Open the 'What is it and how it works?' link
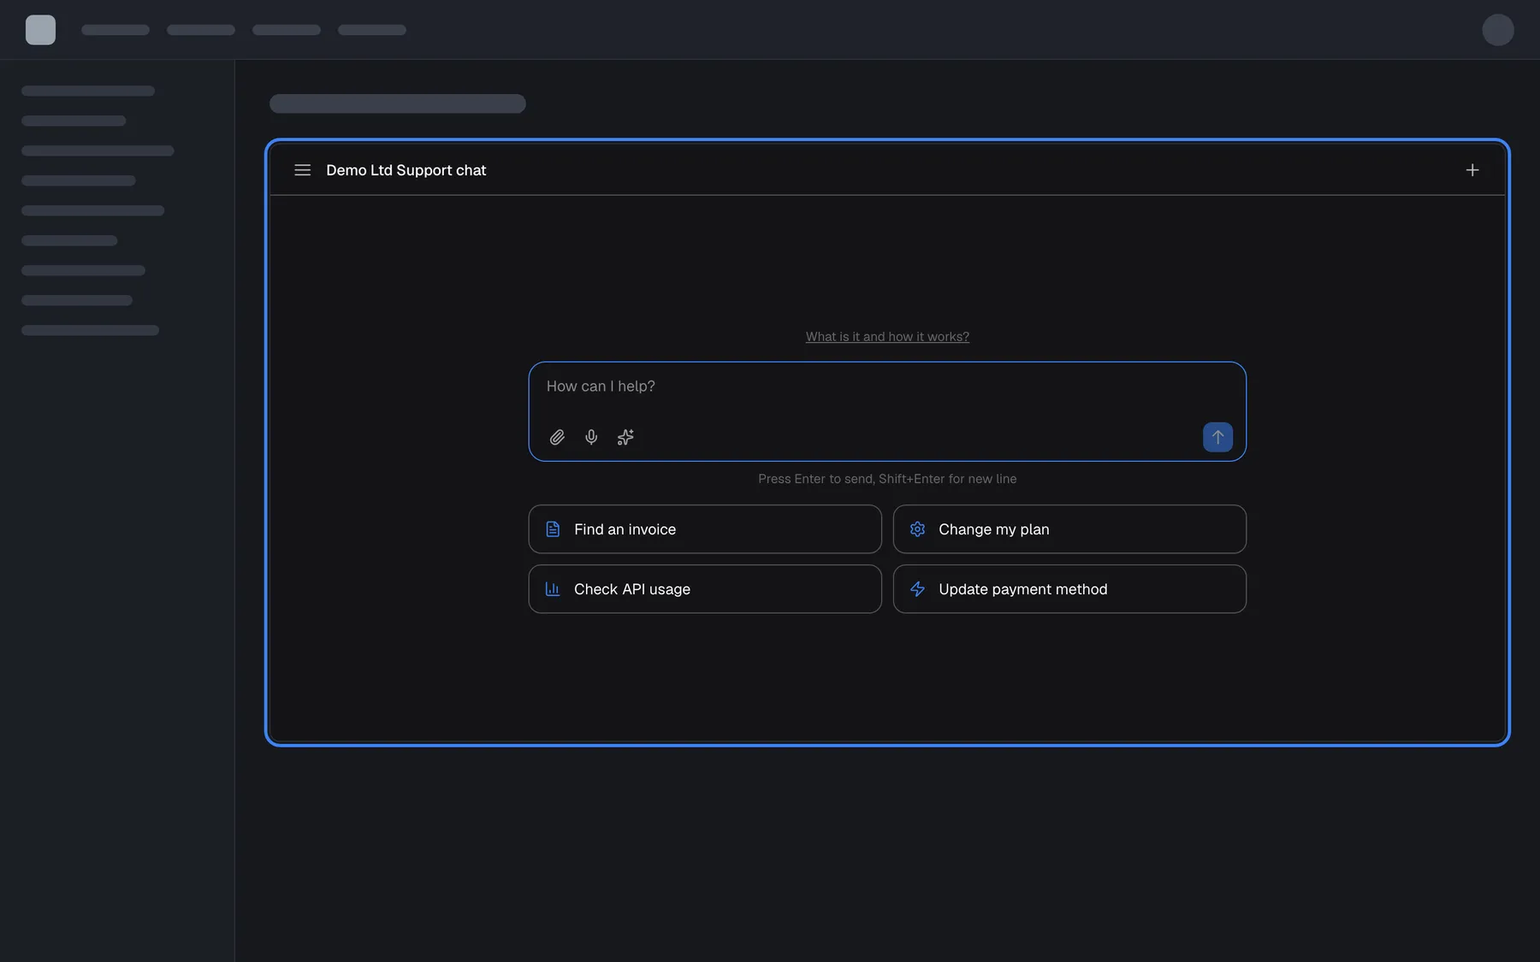This screenshot has width=1540, height=962. tap(887, 337)
